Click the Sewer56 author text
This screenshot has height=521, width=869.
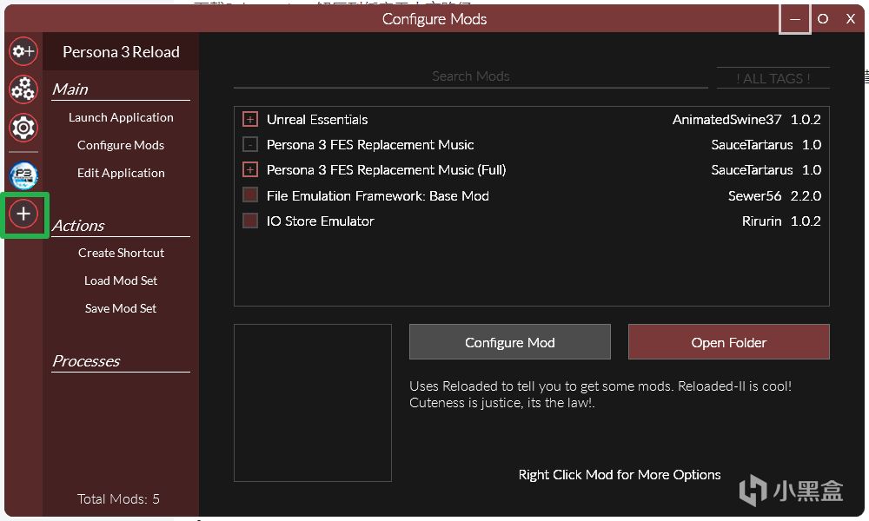click(x=754, y=196)
